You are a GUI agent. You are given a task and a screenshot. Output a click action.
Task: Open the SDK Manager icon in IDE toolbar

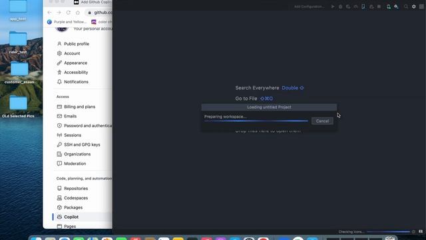[x=397, y=7]
